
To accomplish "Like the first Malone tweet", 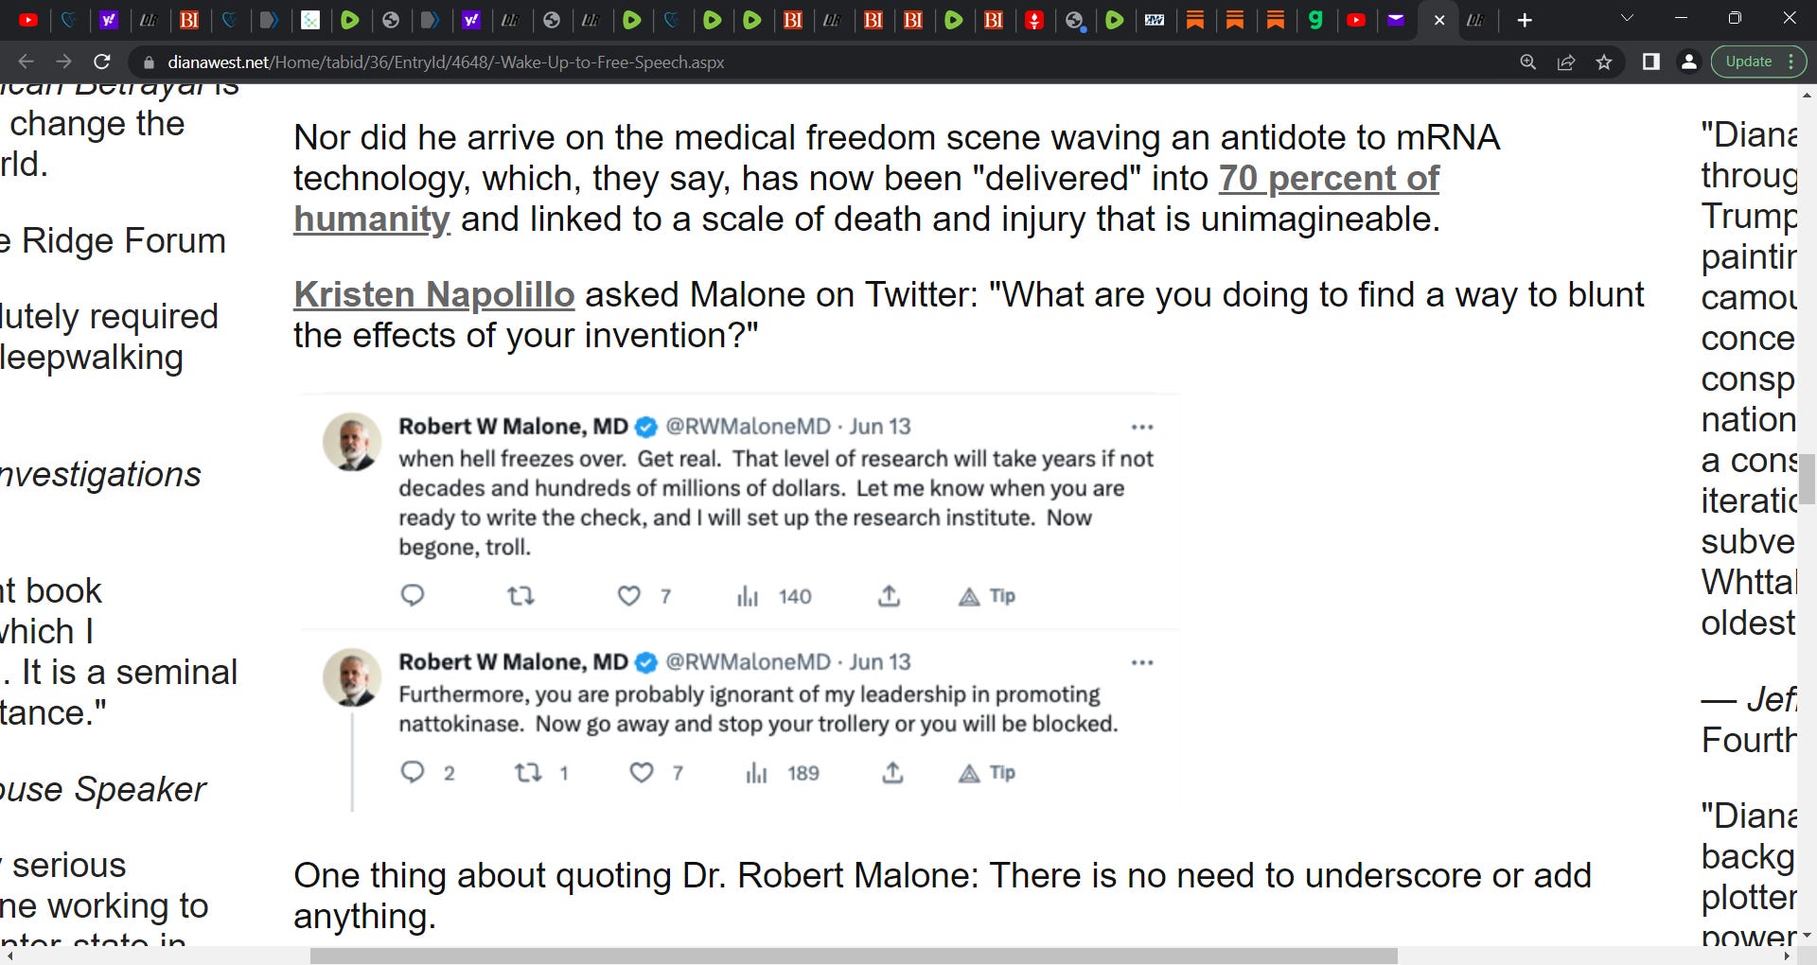I will tap(629, 596).
